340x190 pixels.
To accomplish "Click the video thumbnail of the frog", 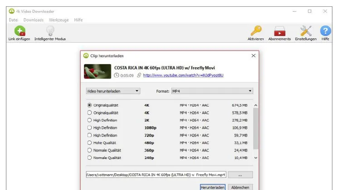I will coord(97,71).
